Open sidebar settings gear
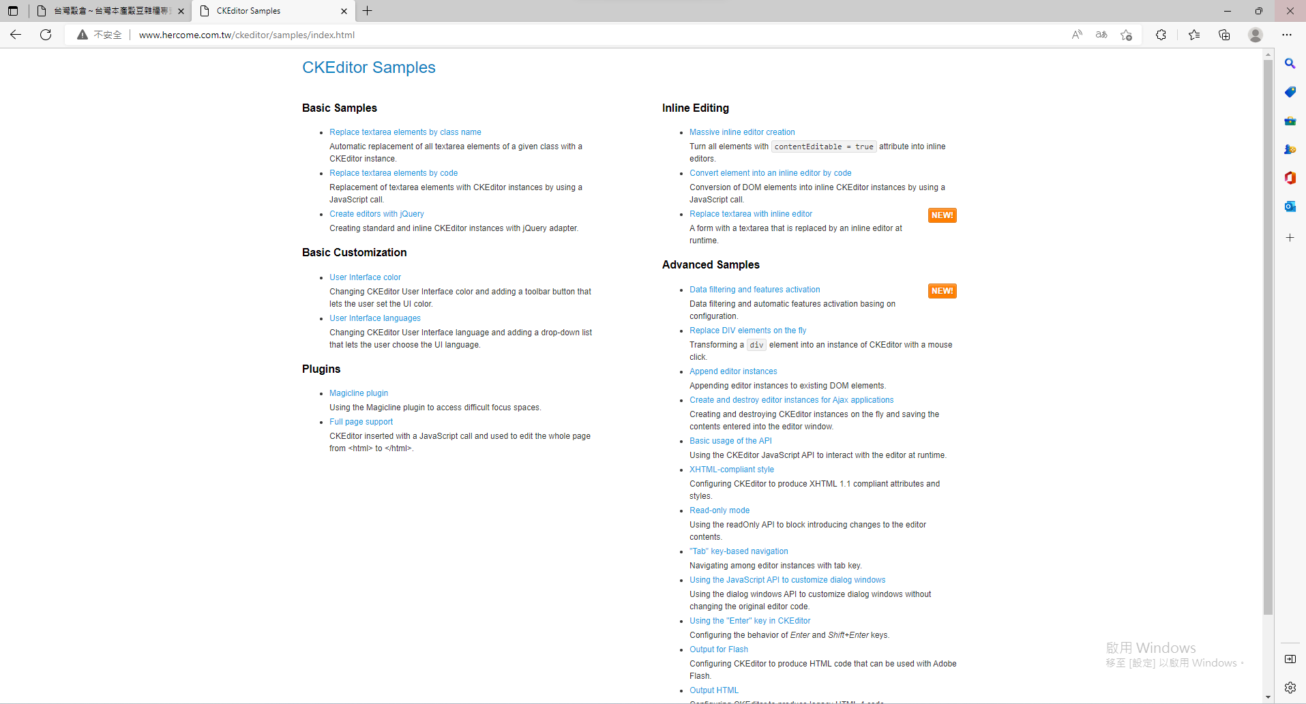Image resolution: width=1306 pixels, height=704 pixels. click(x=1290, y=688)
